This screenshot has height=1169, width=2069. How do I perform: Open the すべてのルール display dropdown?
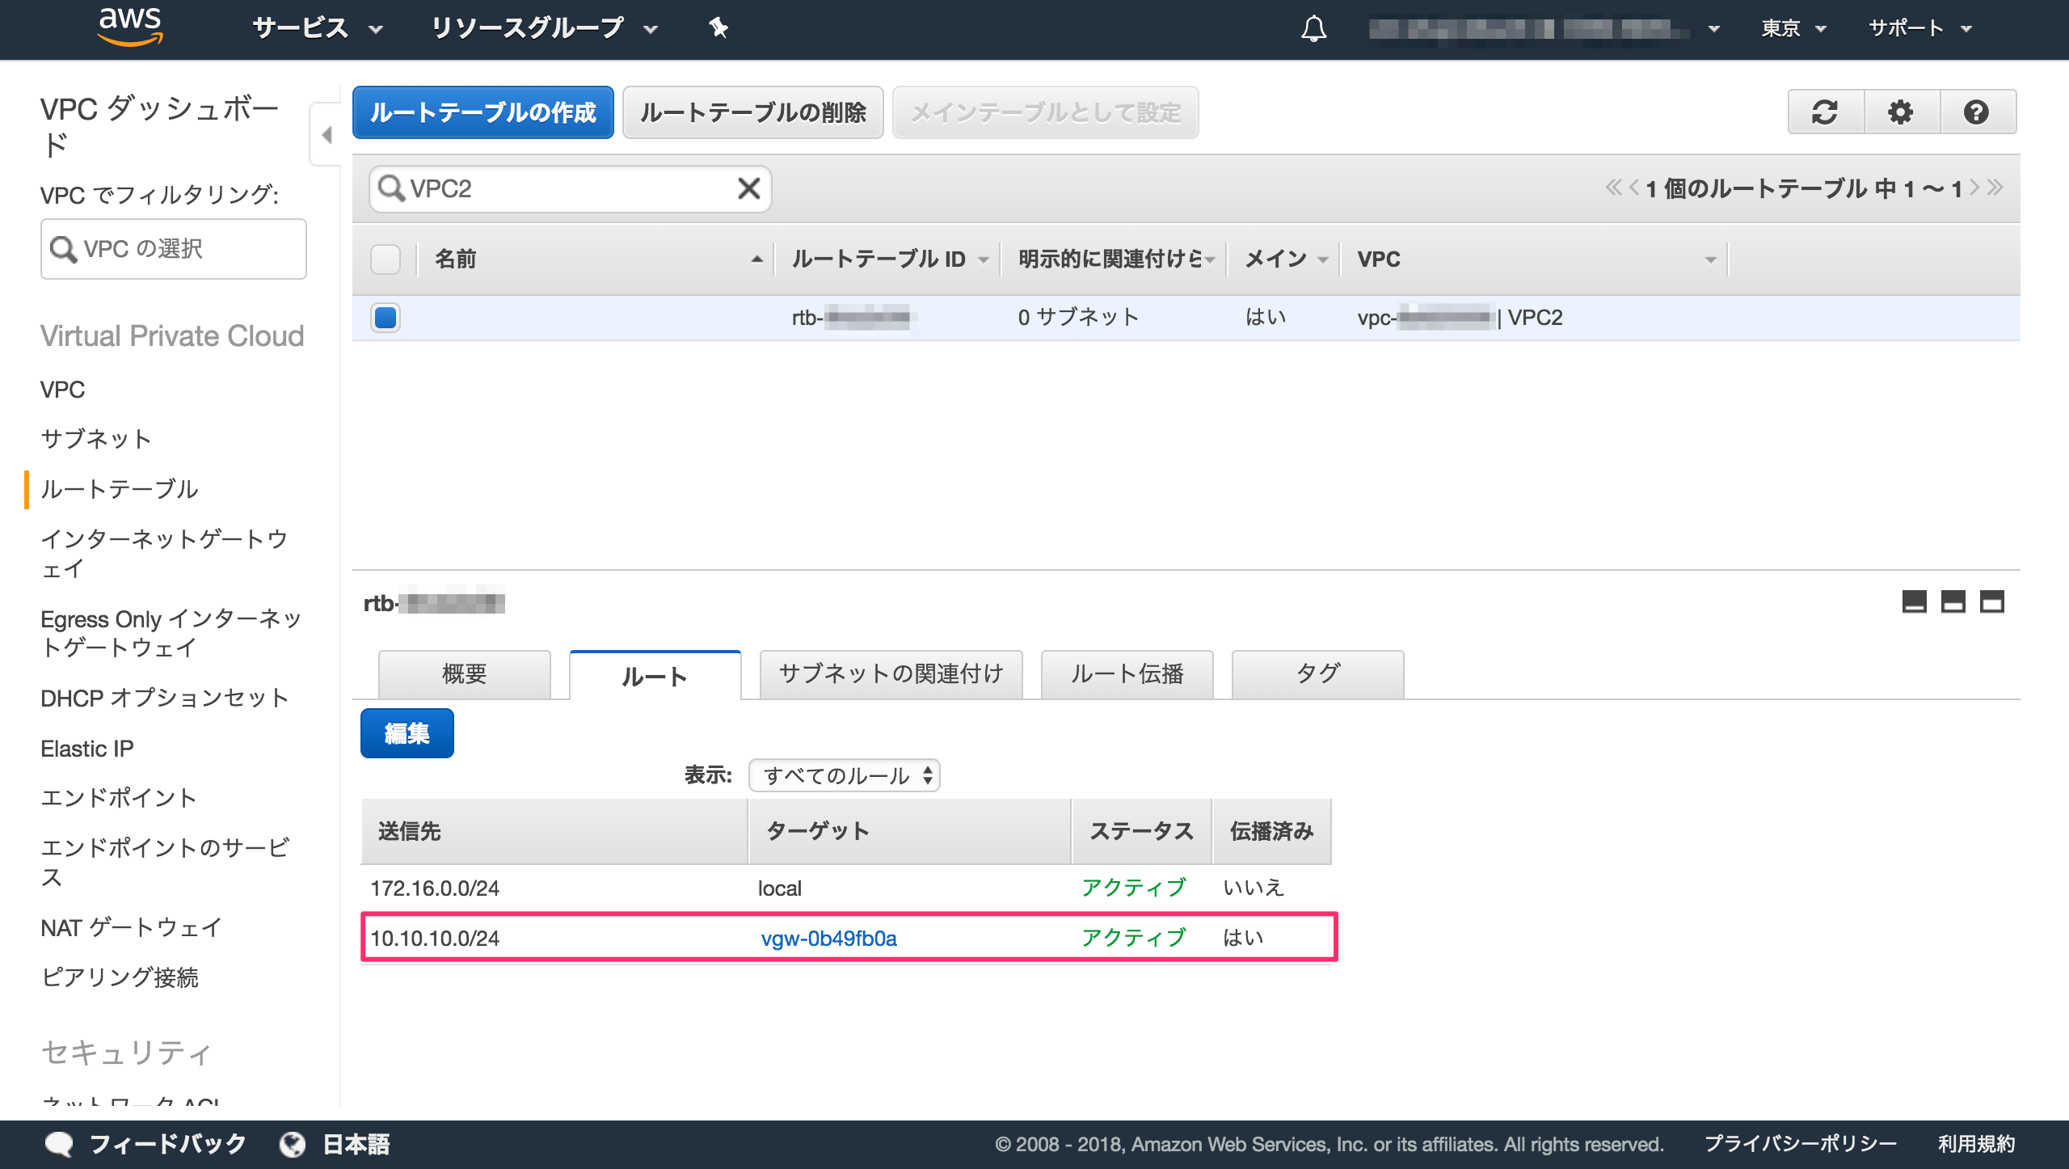(x=843, y=774)
